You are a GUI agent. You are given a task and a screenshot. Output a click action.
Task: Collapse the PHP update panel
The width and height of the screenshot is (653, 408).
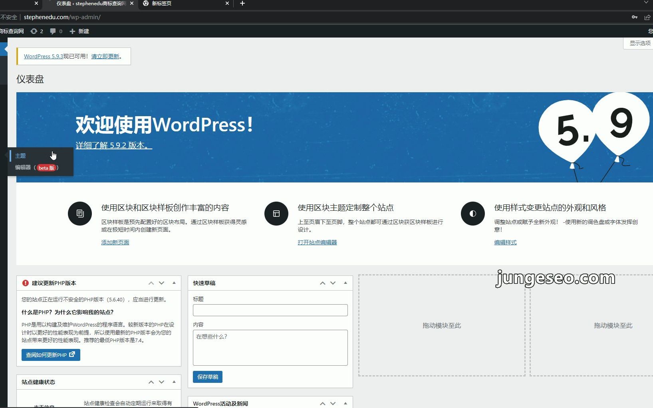click(x=174, y=283)
